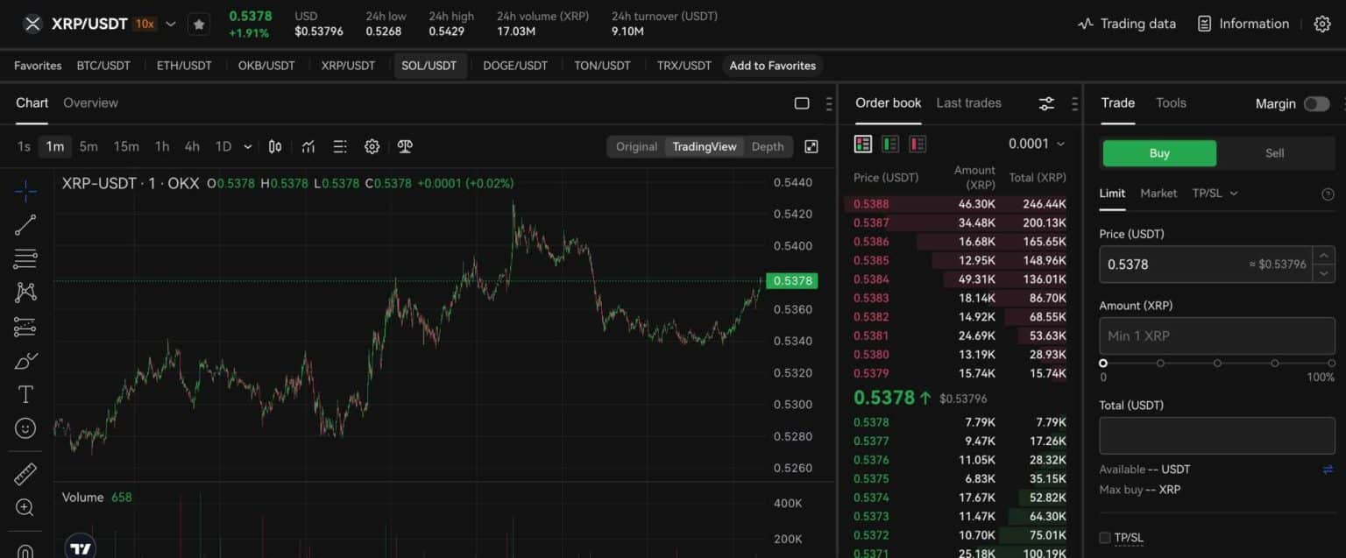This screenshot has width=1346, height=558.
Task: Expand the TP/SL order type dropdown
Action: pos(1215,193)
